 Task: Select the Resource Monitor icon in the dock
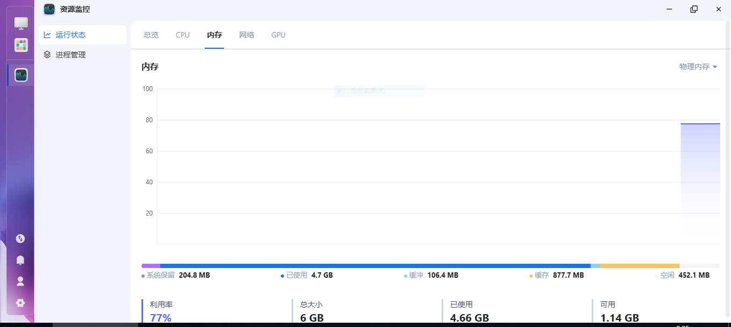21,75
